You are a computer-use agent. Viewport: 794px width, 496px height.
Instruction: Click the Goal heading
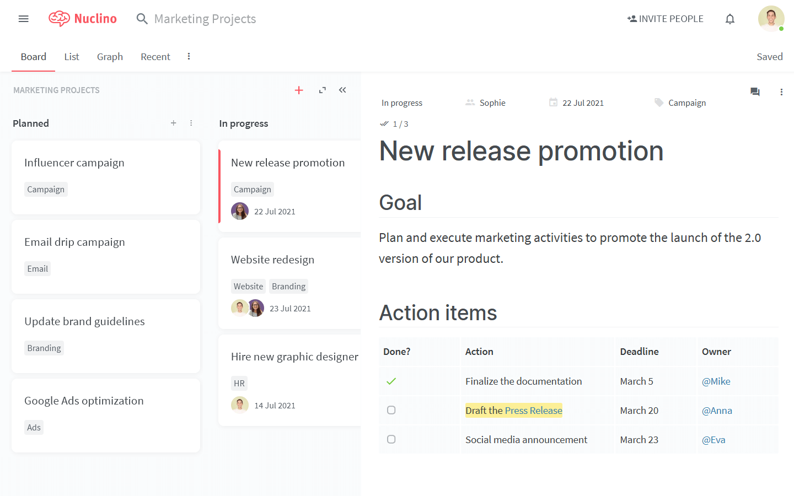pos(400,203)
